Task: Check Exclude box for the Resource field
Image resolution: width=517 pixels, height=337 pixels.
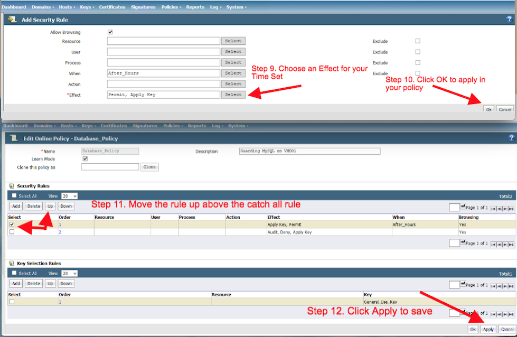Action: pyautogui.click(x=418, y=41)
